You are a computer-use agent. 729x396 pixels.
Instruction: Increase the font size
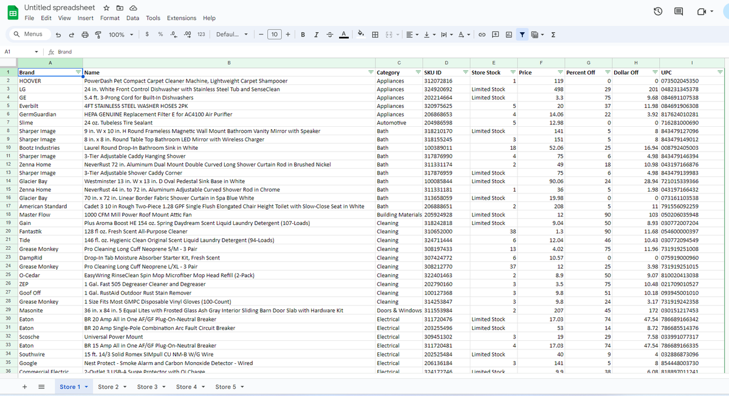pos(288,35)
